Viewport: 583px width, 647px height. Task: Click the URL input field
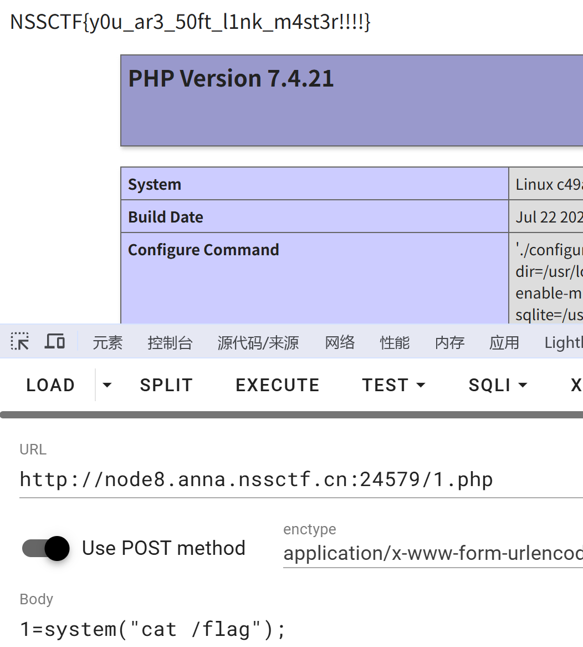301,479
